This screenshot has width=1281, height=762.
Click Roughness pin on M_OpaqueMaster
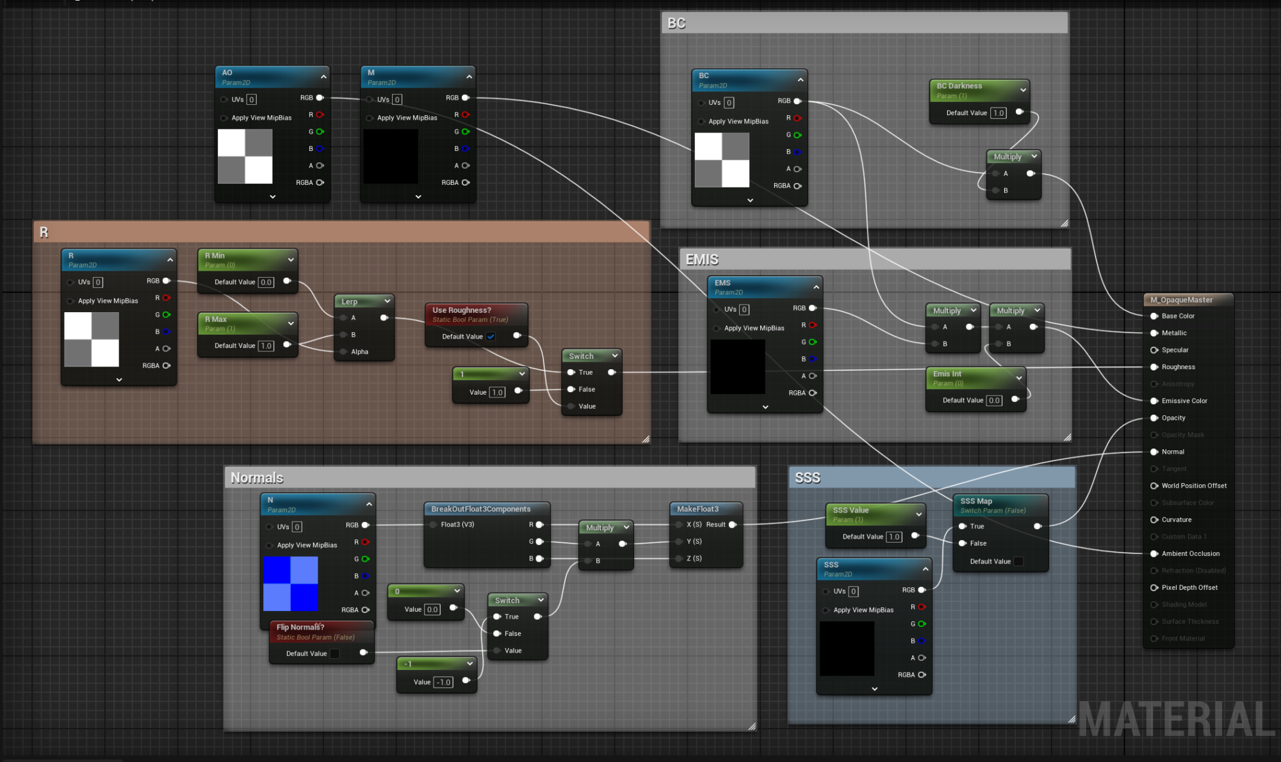pyautogui.click(x=1154, y=367)
